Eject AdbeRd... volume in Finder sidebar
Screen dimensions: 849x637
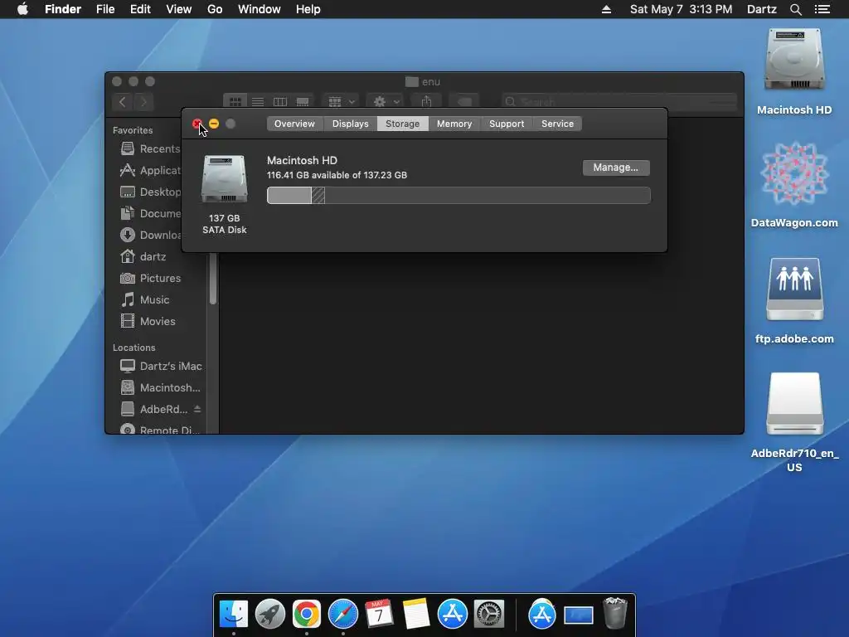197,409
